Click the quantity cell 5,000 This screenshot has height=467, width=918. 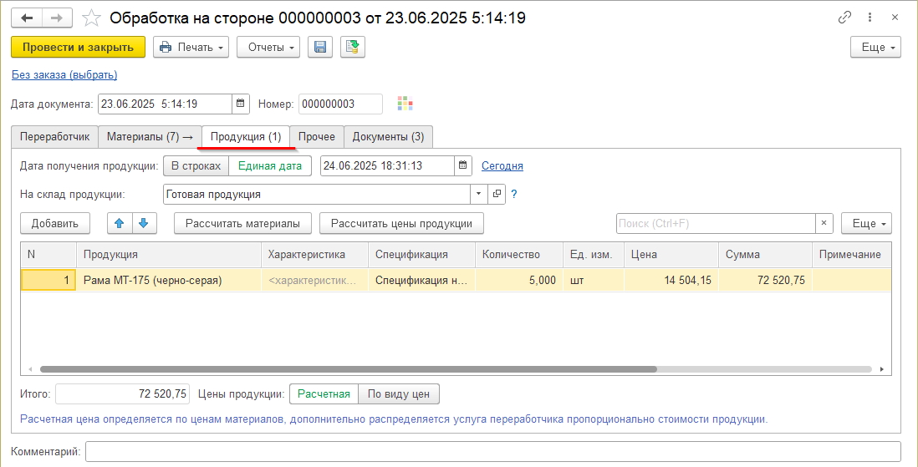pos(518,281)
